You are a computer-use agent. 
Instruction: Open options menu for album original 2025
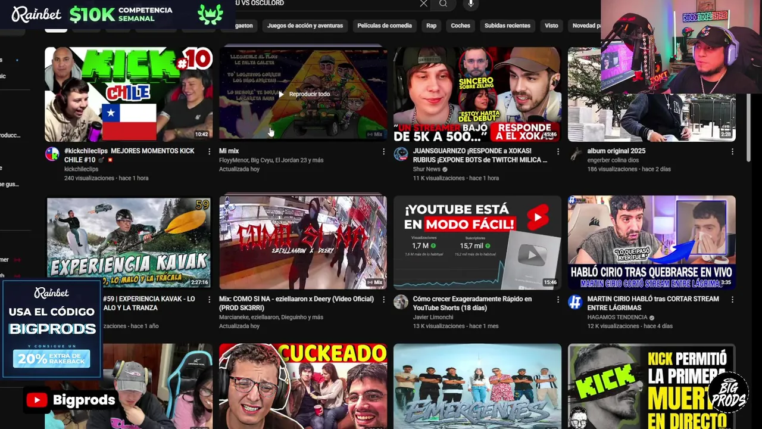coord(732,151)
